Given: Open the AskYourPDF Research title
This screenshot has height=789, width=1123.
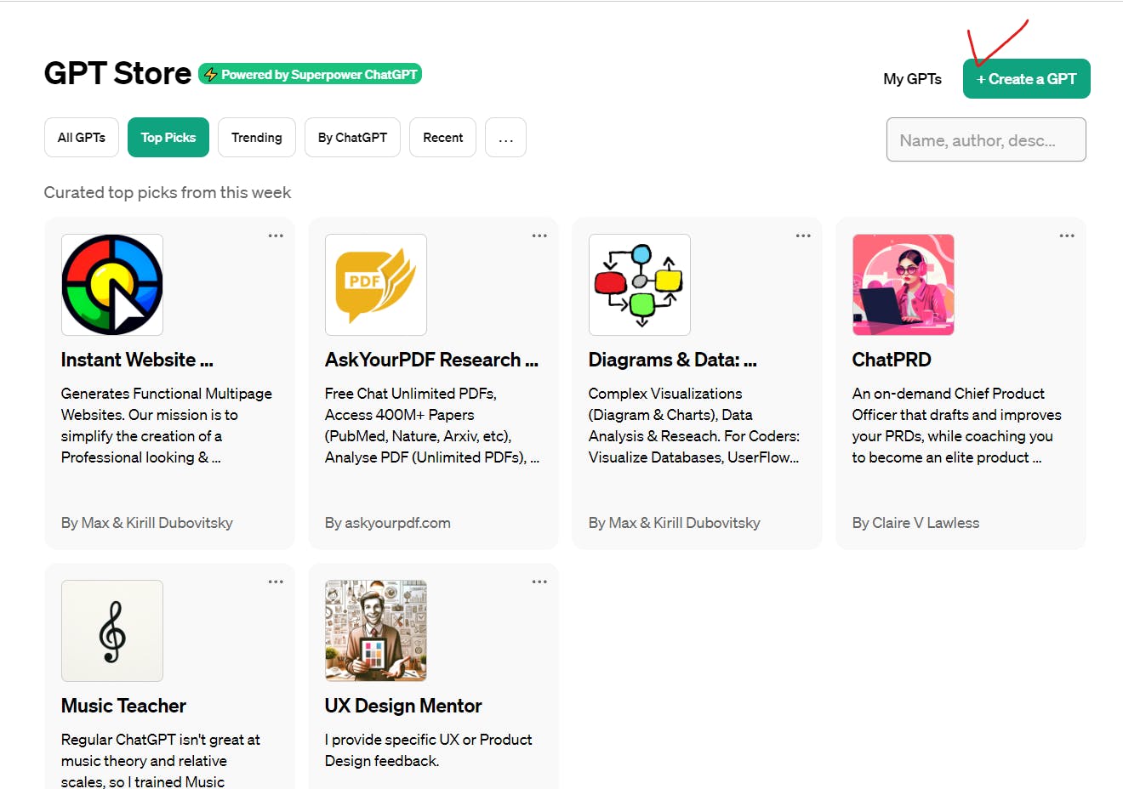Looking at the screenshot, I should (431, 360).
